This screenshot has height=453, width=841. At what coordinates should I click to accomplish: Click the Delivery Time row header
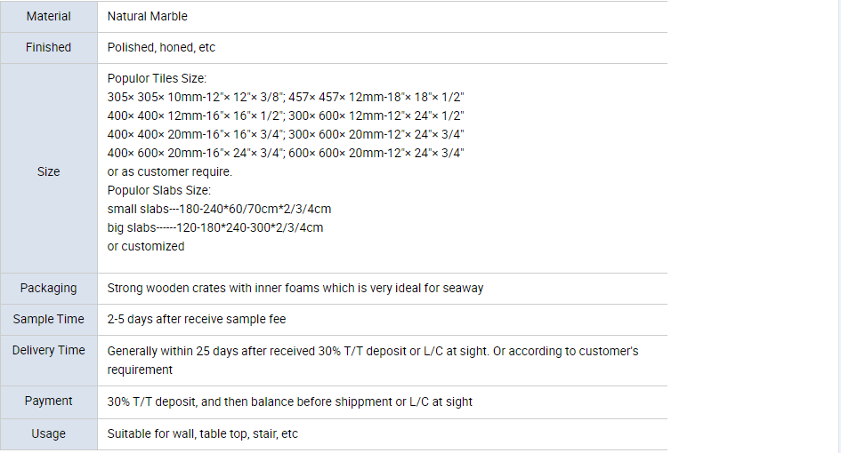(x=49, y=361)
